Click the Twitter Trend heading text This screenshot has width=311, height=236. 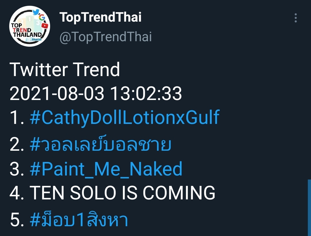click(x=65, y=69)
